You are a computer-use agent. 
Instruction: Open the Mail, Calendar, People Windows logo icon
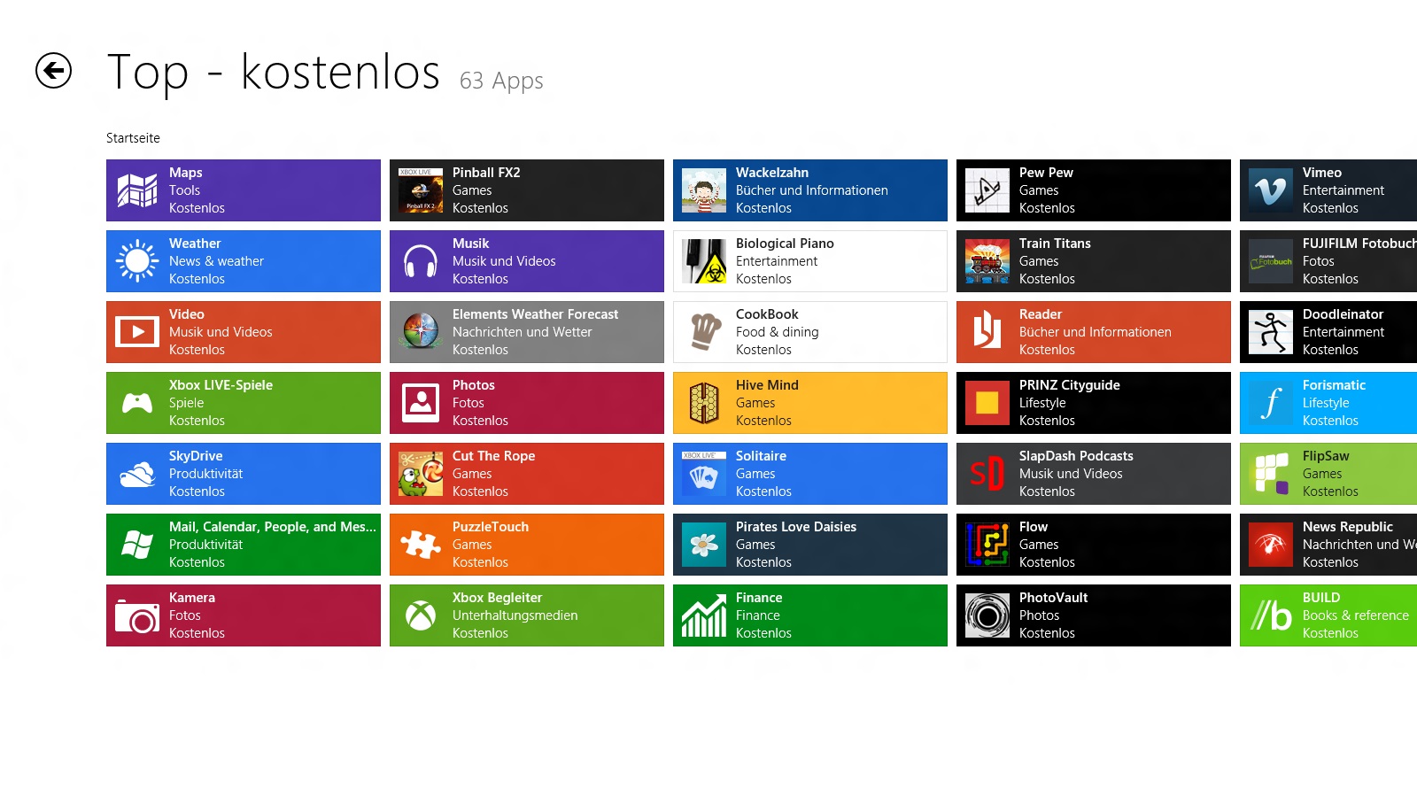click(137, 545)
